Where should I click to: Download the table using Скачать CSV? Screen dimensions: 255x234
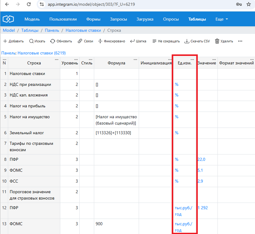(x=187, y=41)
